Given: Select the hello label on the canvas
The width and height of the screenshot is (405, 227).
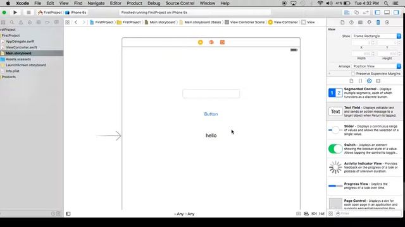Looking at the screenshot, I should pyautogui.click(x=211, y=136).
